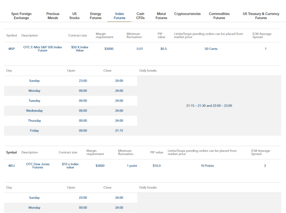Viewport: 286px width, 213px height.
Task: Switch to the Cash CFDs tab
Action: (140, 16)
